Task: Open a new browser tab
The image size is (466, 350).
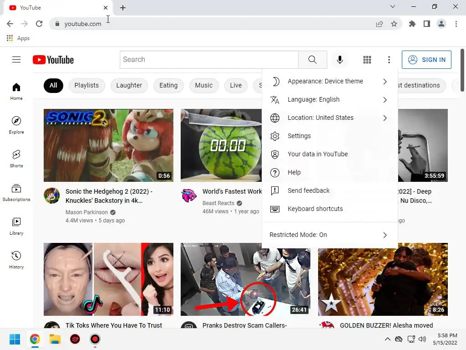Action: pyautogui.click(x=123, y=8)
